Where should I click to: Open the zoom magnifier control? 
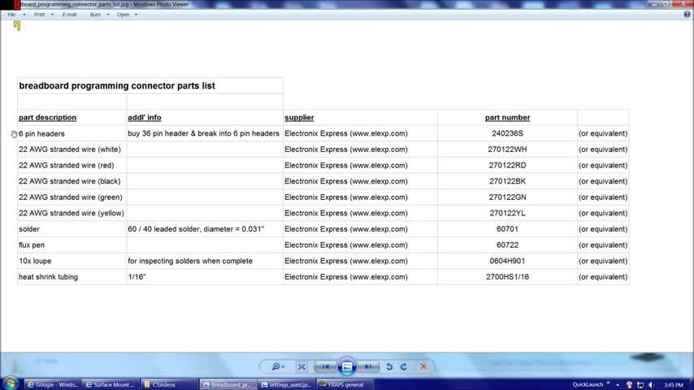coord(277,366)
